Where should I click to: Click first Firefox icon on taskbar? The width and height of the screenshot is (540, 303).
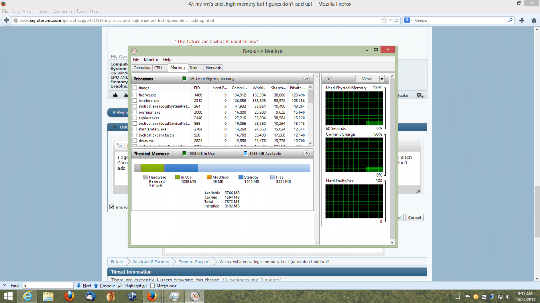pyautogui.click(x=70, y=297)
